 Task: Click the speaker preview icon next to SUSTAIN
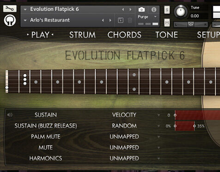coord(10,115)
